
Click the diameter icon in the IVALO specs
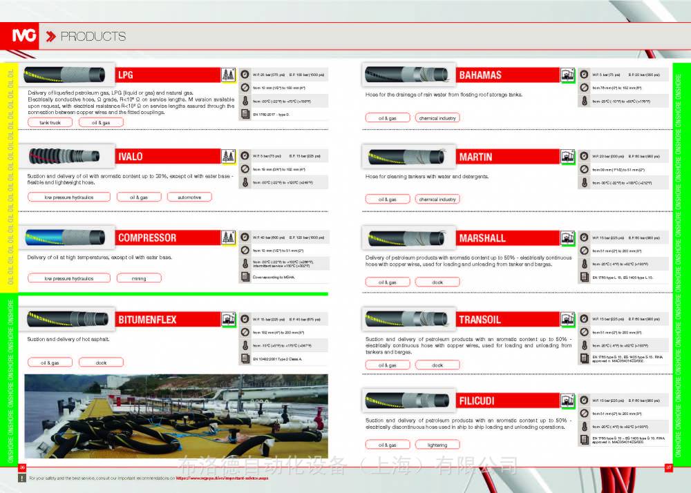[245, 169]
